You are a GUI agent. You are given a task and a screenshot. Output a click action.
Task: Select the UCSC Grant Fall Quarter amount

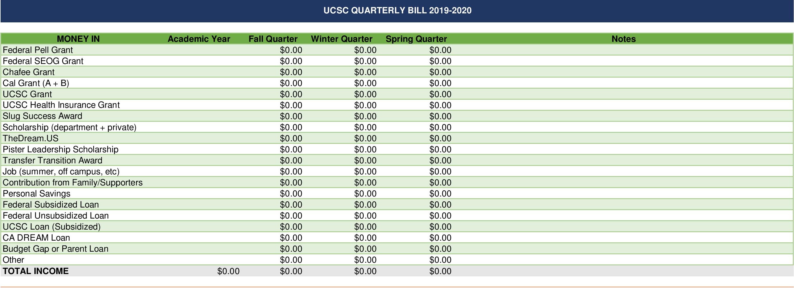291,94
